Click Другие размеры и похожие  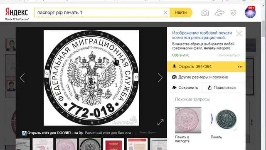pyautogui.click(x=203, y=77)
